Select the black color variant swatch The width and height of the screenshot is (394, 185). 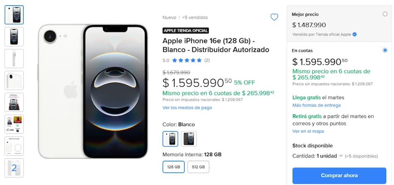point(189,139)
